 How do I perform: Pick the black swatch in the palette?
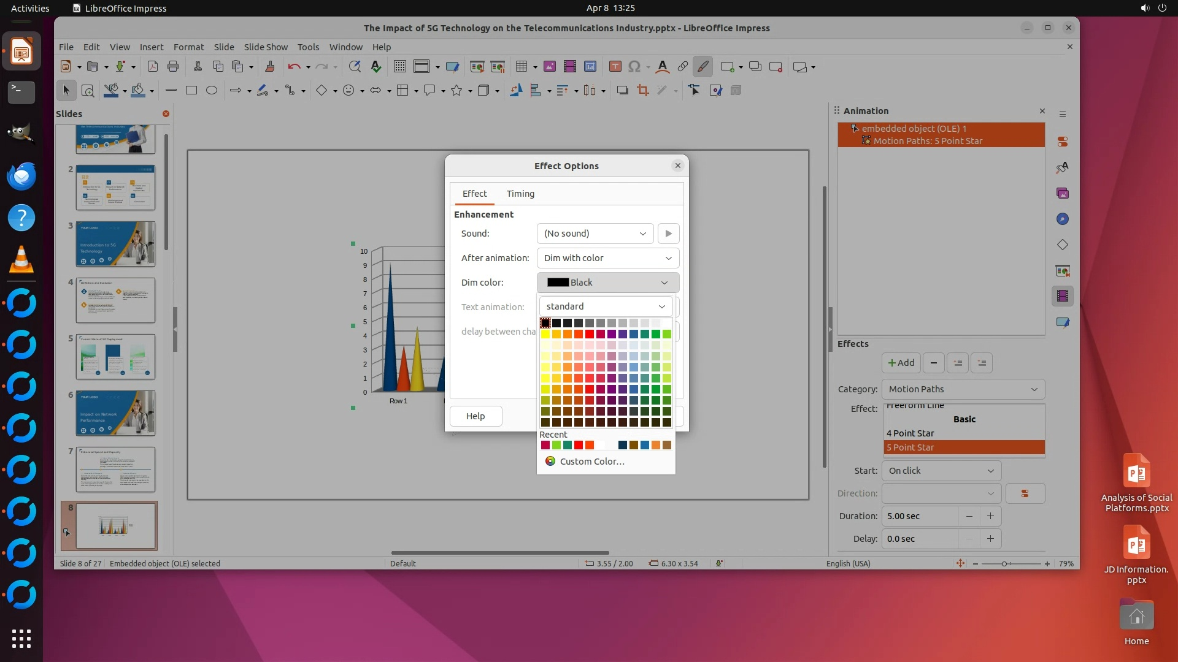[545, 323]
